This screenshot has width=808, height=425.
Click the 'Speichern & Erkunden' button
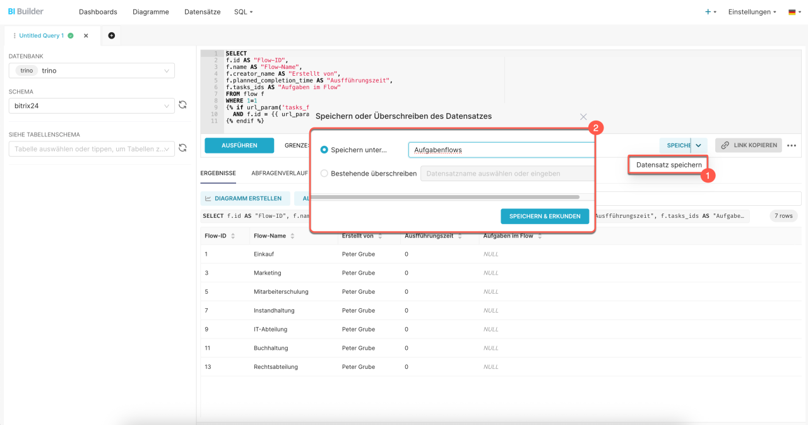[545, 217]
